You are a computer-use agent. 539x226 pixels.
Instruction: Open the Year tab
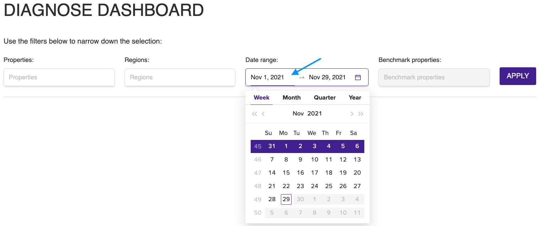click(x=355, y=98)
